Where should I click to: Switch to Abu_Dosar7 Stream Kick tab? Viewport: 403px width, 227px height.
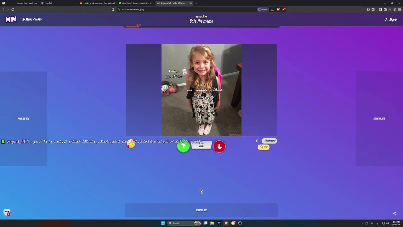[x=135, y=3]
